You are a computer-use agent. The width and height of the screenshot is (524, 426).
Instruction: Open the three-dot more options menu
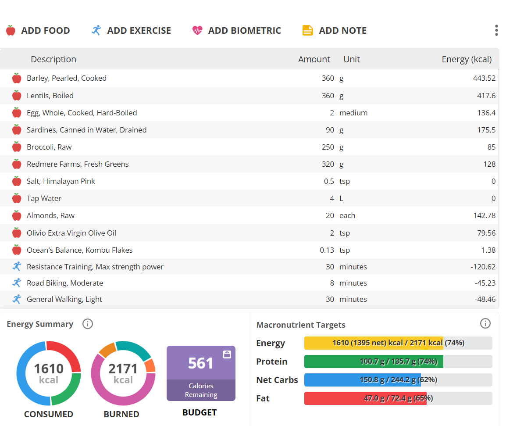click(x=496, y=30)
